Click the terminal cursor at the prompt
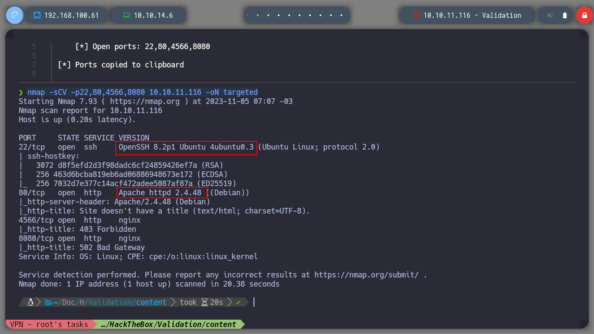The image size is (594, 334). pyautogui.click(x=254, y=302)
